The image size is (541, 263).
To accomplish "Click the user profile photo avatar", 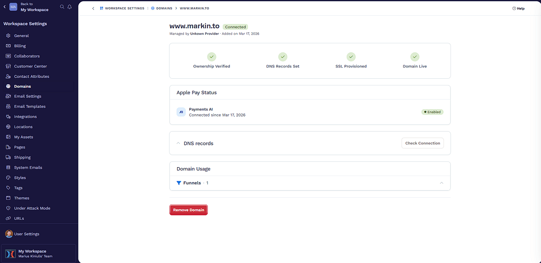I will click(9, 234).
